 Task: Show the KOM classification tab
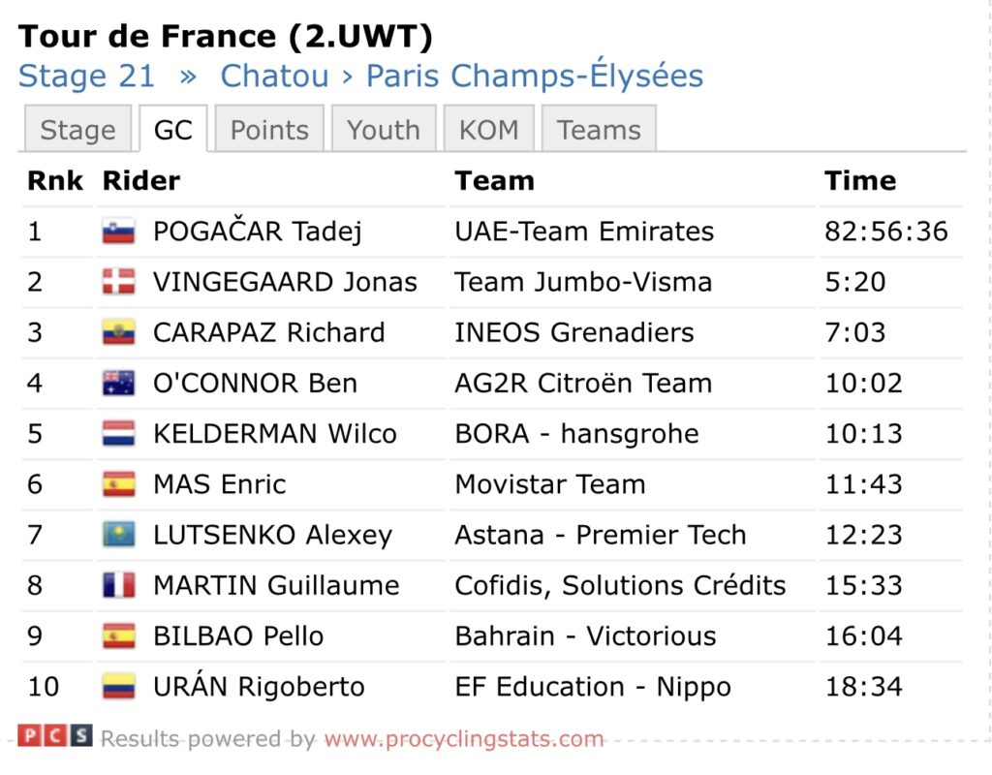click(x=488, y=130)
